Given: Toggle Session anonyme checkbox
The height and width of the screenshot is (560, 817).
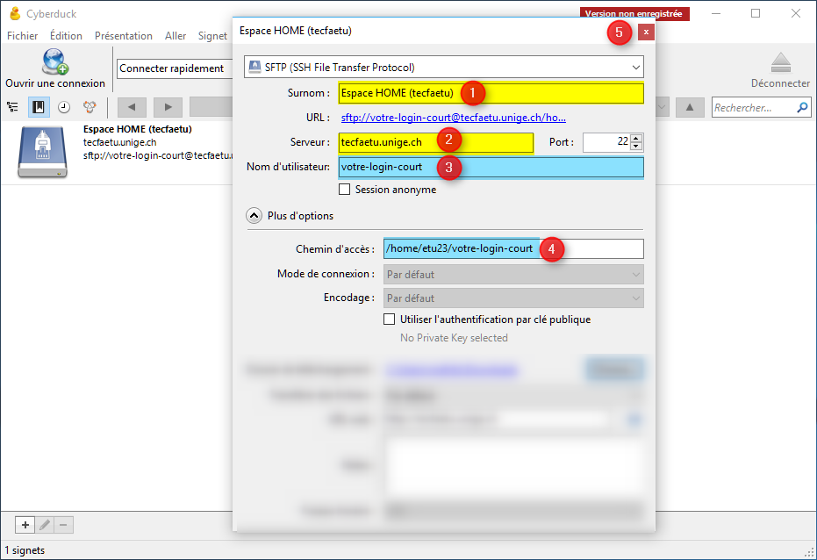Looking at the screenshot, I should pos(344,189).
